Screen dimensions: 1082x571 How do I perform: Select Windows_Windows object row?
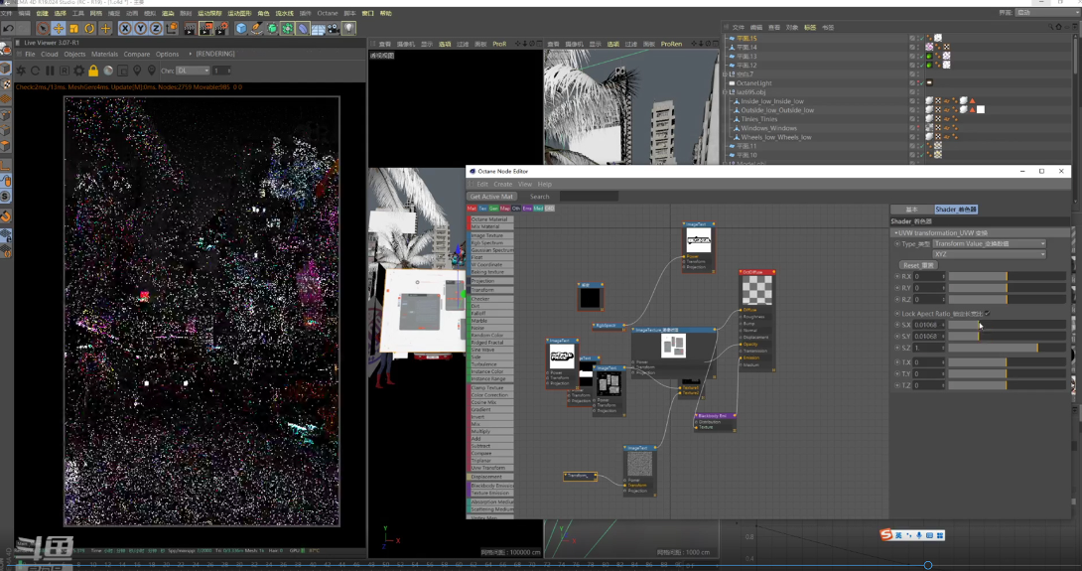coord(768,128)
